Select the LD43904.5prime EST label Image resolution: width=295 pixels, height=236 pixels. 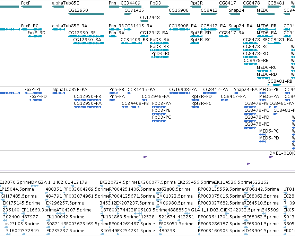click(x=261, y=231)
